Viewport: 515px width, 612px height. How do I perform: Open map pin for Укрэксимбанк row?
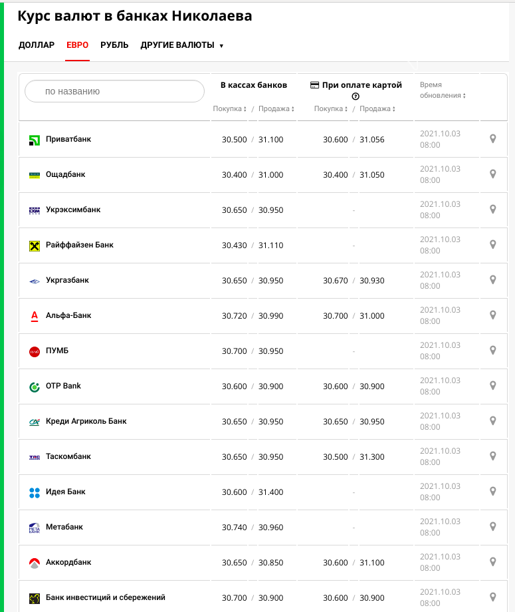(x=493, y=209)
